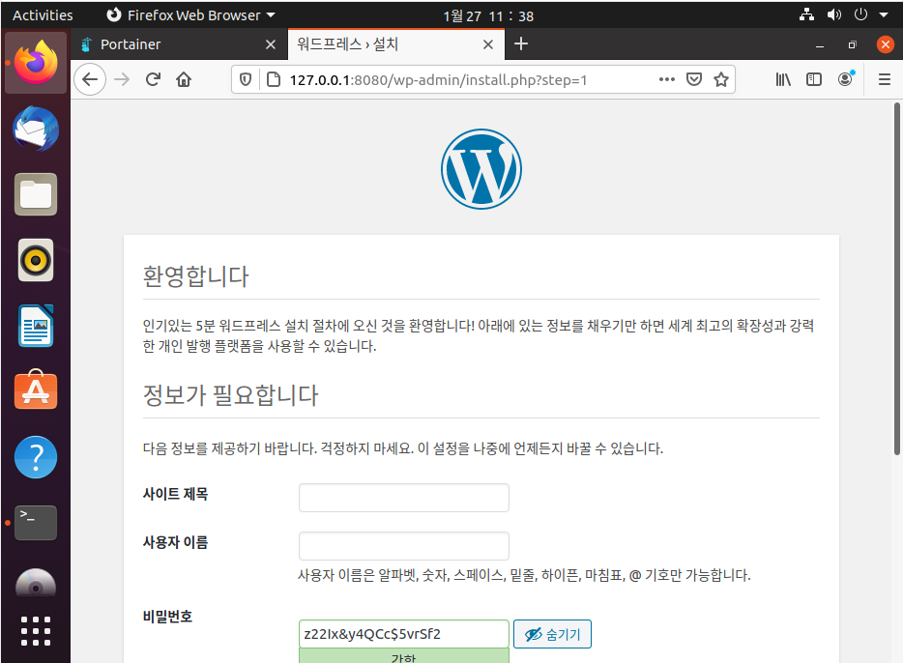This screenshot has width=903, height=663.
Task: Open Terminal from the dock
Action: coord(36,523)
